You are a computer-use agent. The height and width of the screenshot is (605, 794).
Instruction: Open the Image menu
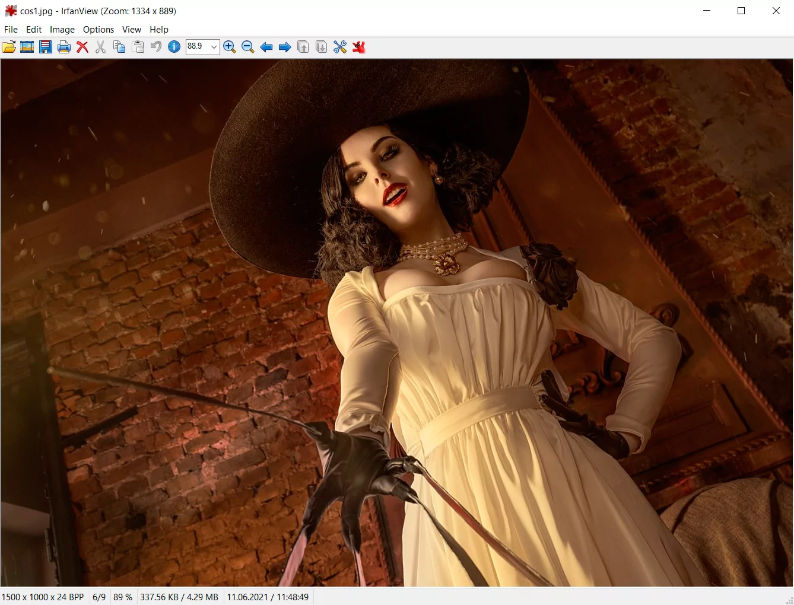coord(62,30)
